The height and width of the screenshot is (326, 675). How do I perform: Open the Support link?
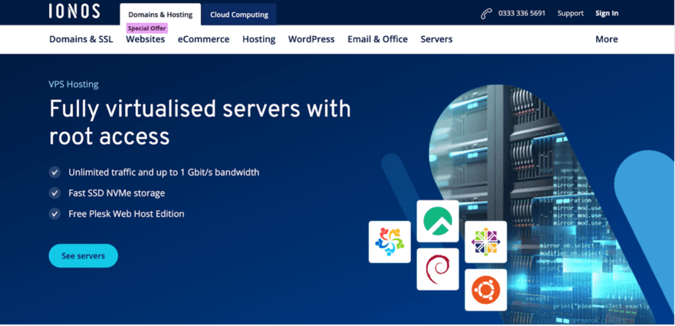[571, 13]
